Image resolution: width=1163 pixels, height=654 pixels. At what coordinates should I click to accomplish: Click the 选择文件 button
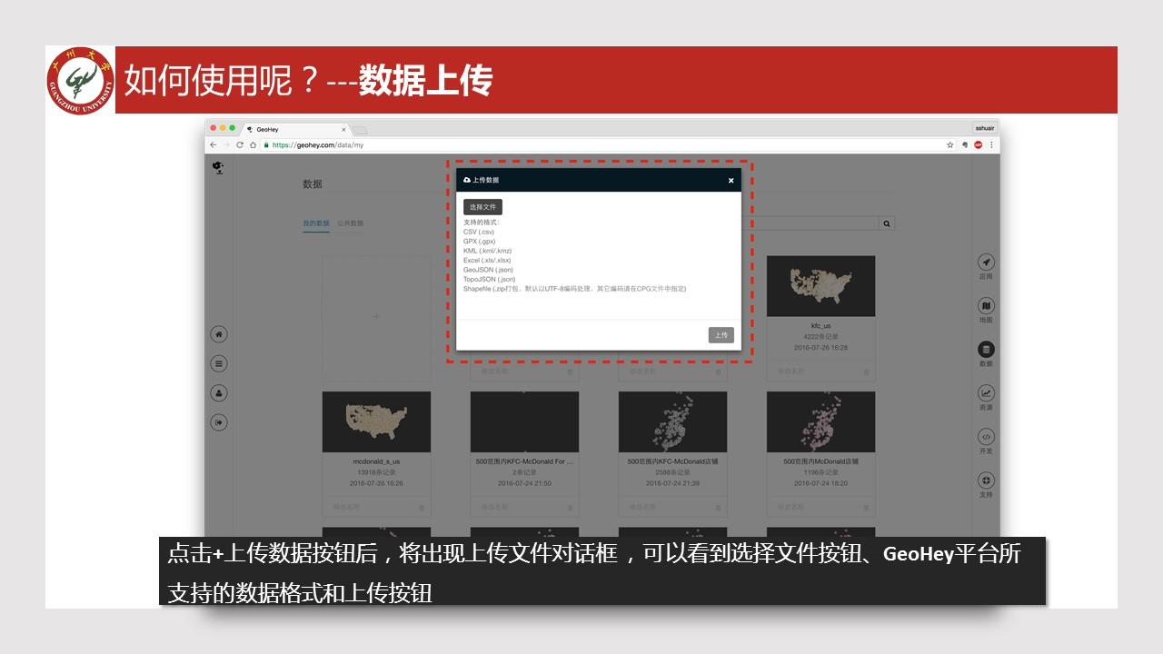[482, 207]
